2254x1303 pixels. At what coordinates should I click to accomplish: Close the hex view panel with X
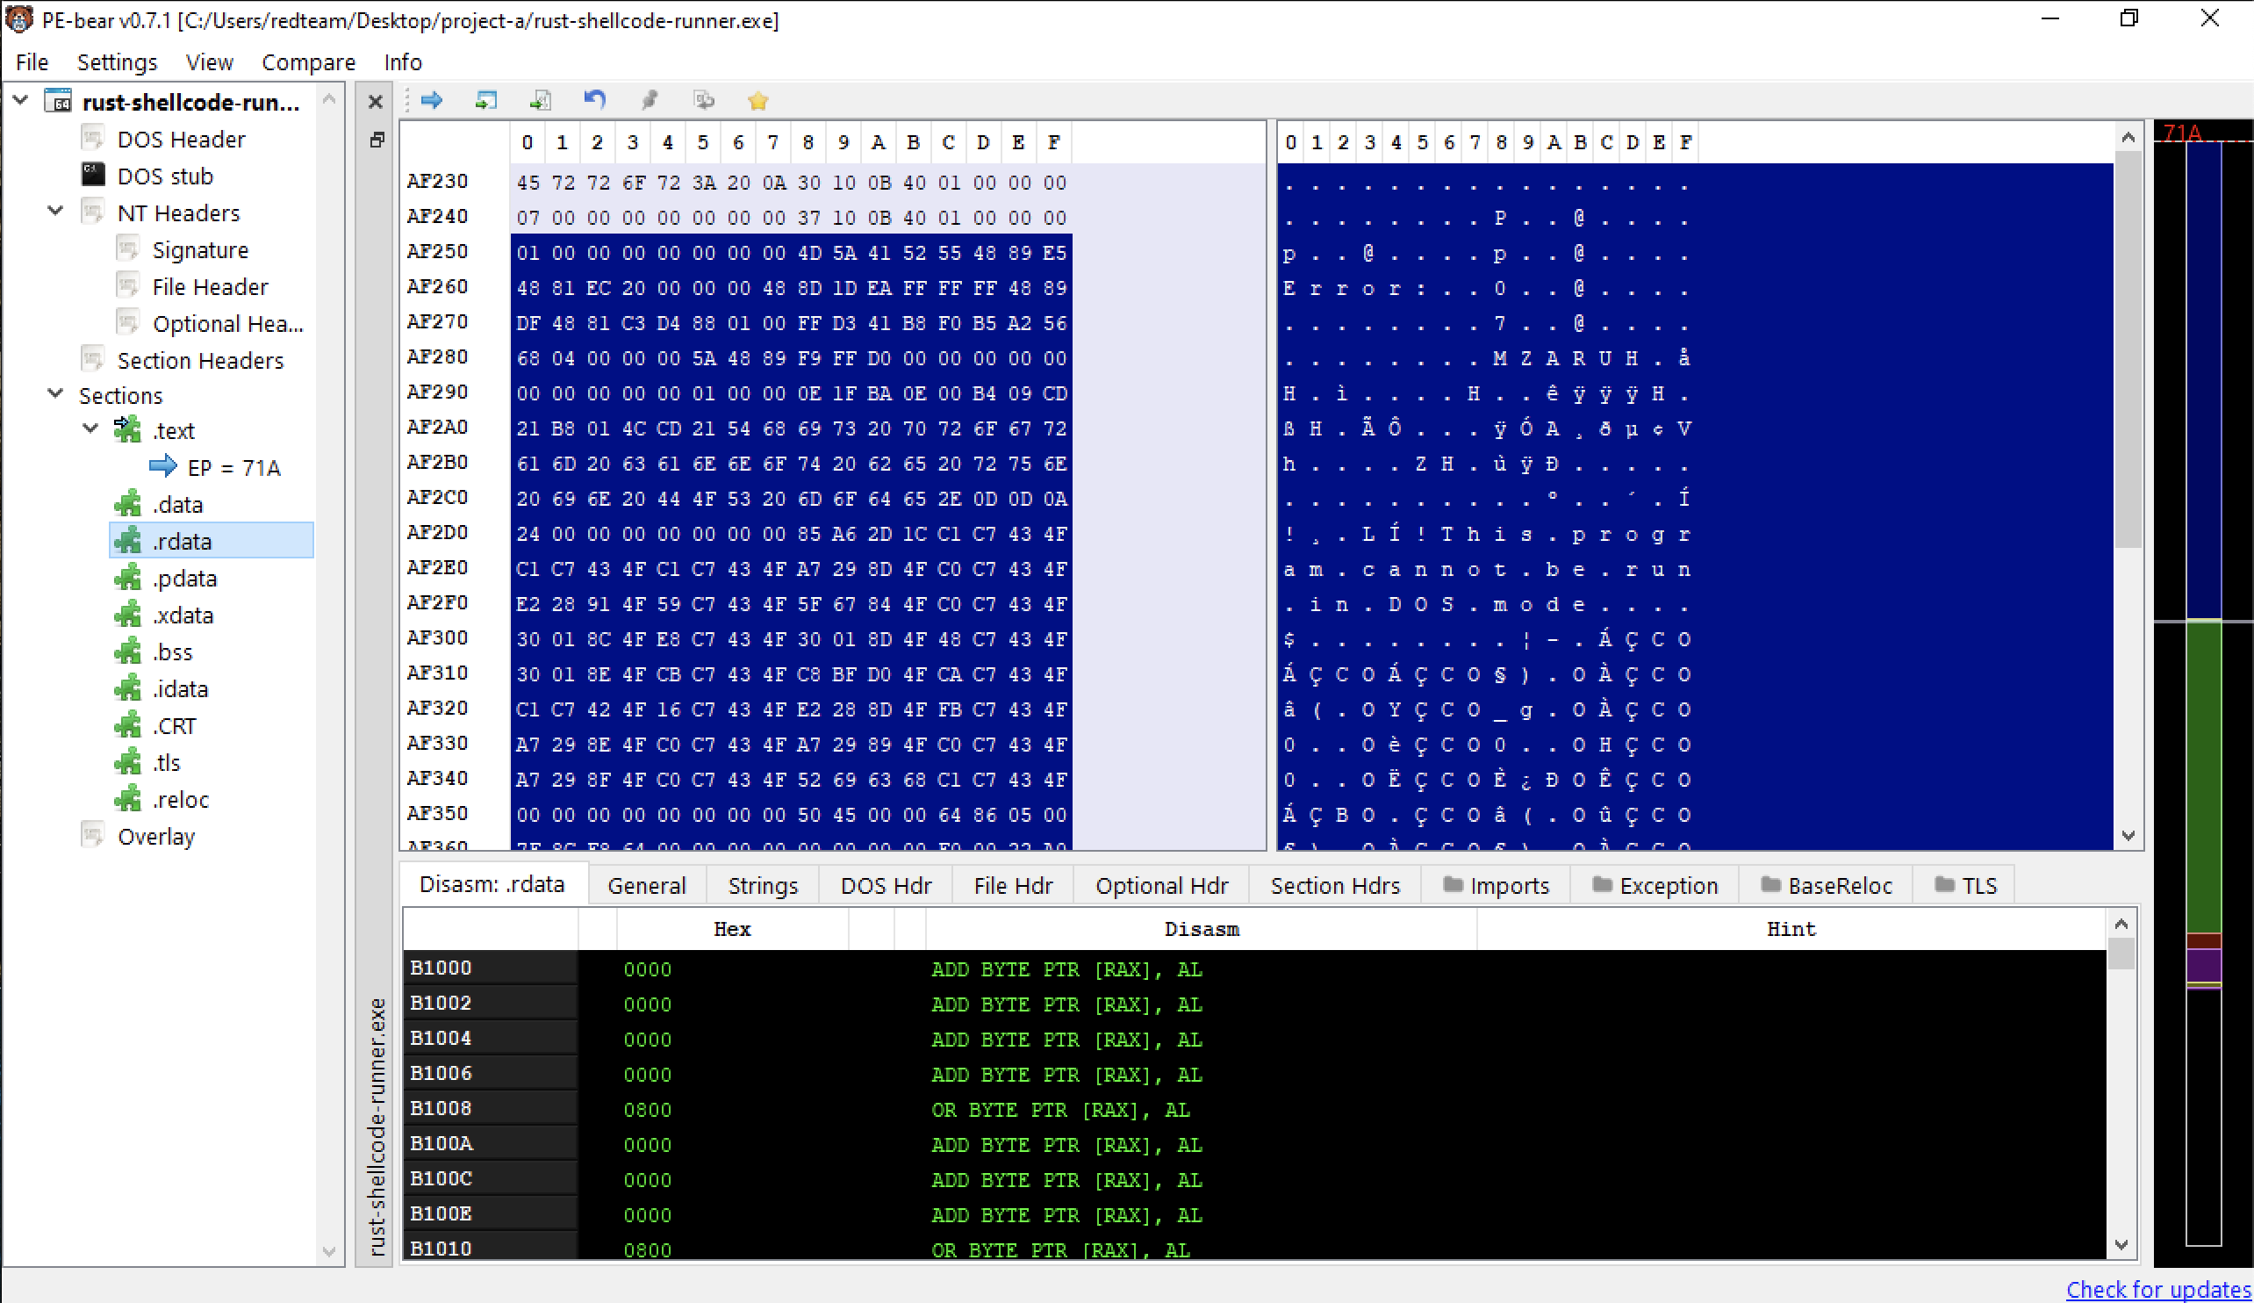click(x=376, y=102)
